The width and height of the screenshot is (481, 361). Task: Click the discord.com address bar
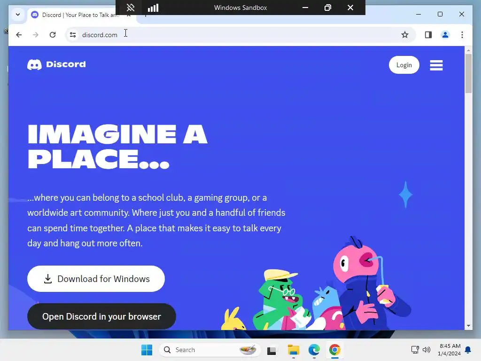(241, 35)
